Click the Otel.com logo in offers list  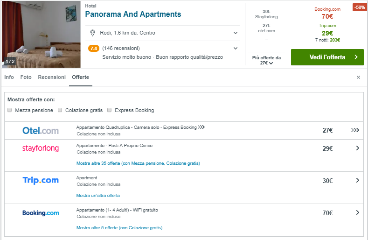point(41,131)
